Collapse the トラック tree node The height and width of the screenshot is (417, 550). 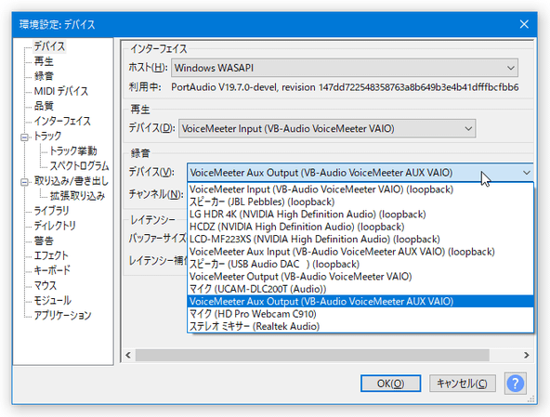24,137
